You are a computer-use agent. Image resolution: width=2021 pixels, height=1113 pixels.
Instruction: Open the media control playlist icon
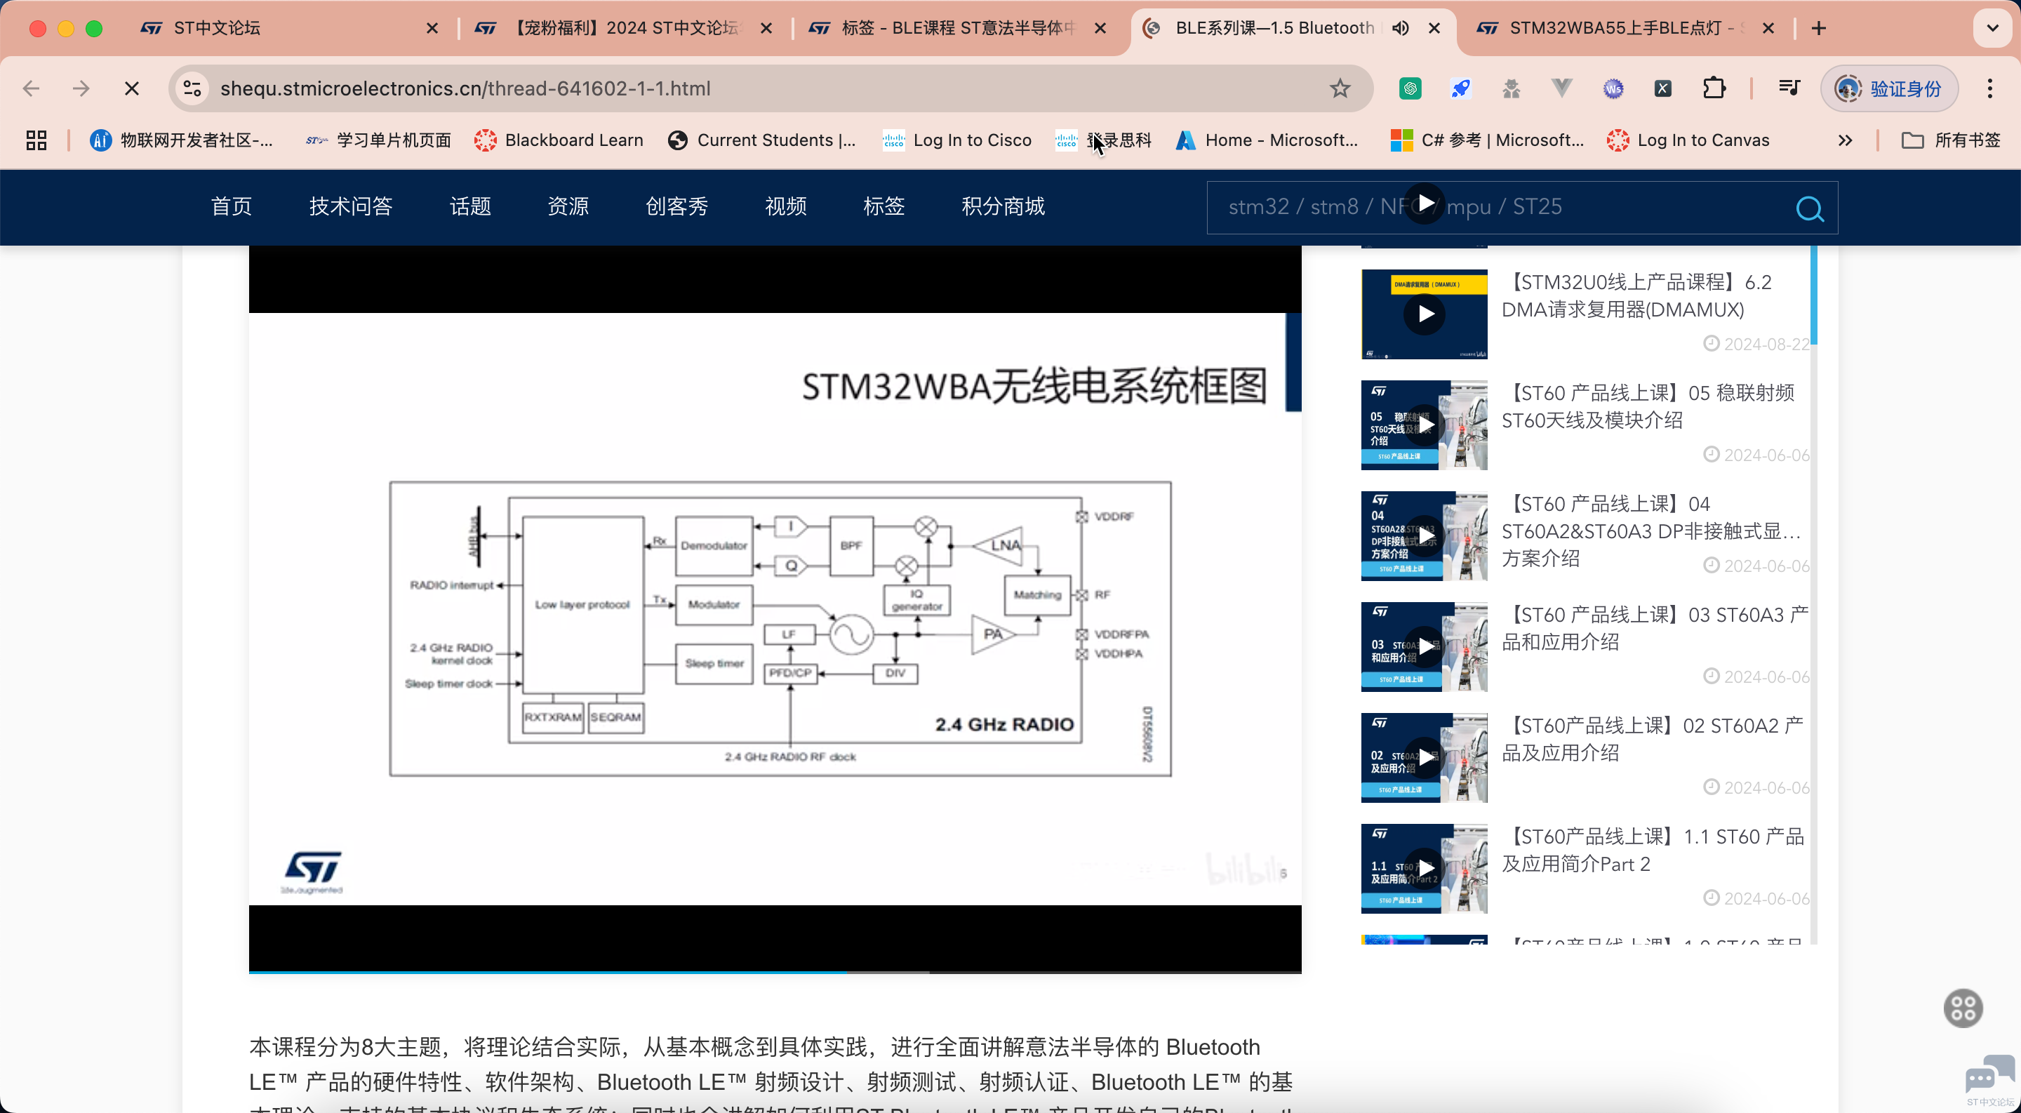point(1789,88)
